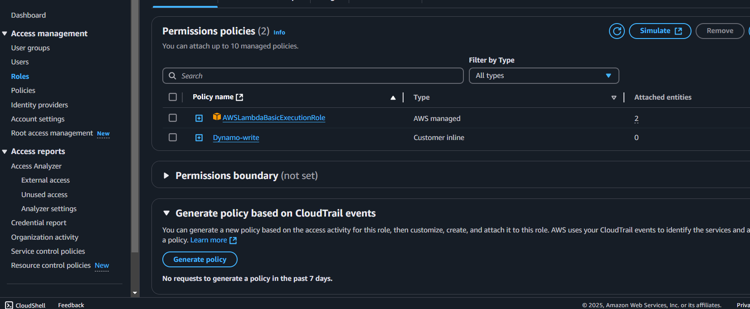This screenshot has height=309, width=750.
Task: Select Roles in the sidebar
Action: 20,76
